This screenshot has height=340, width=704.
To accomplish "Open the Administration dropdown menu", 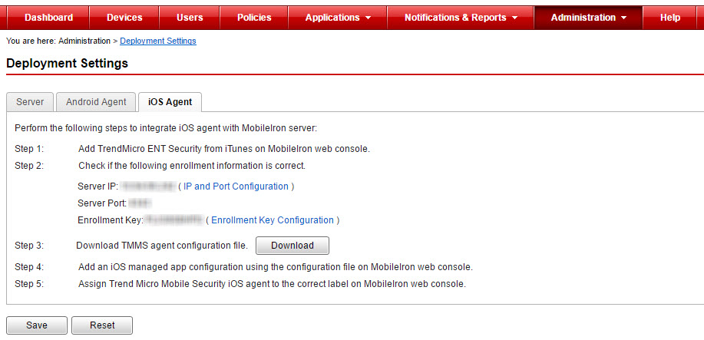I will point(588,18).
